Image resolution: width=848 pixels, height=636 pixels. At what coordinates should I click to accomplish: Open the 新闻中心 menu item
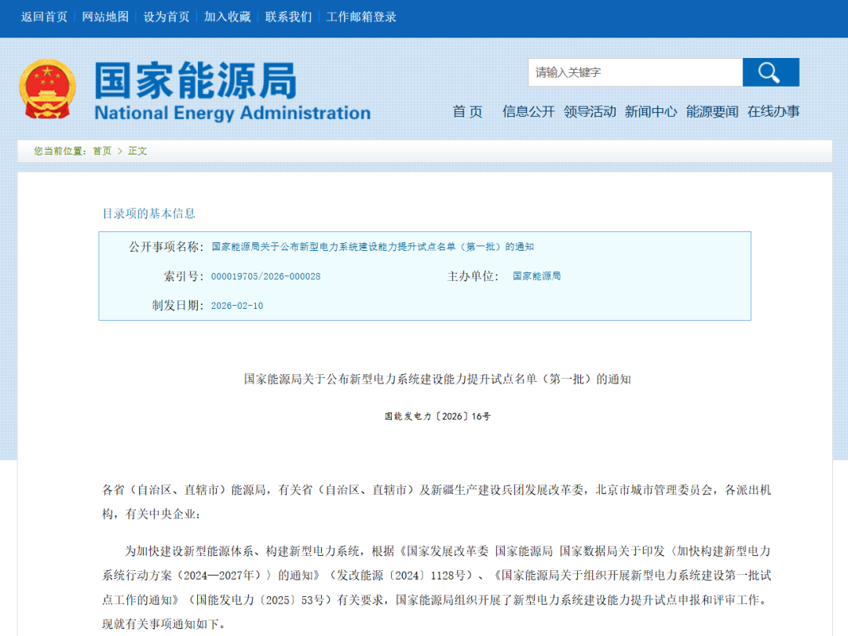pos(651,111)
